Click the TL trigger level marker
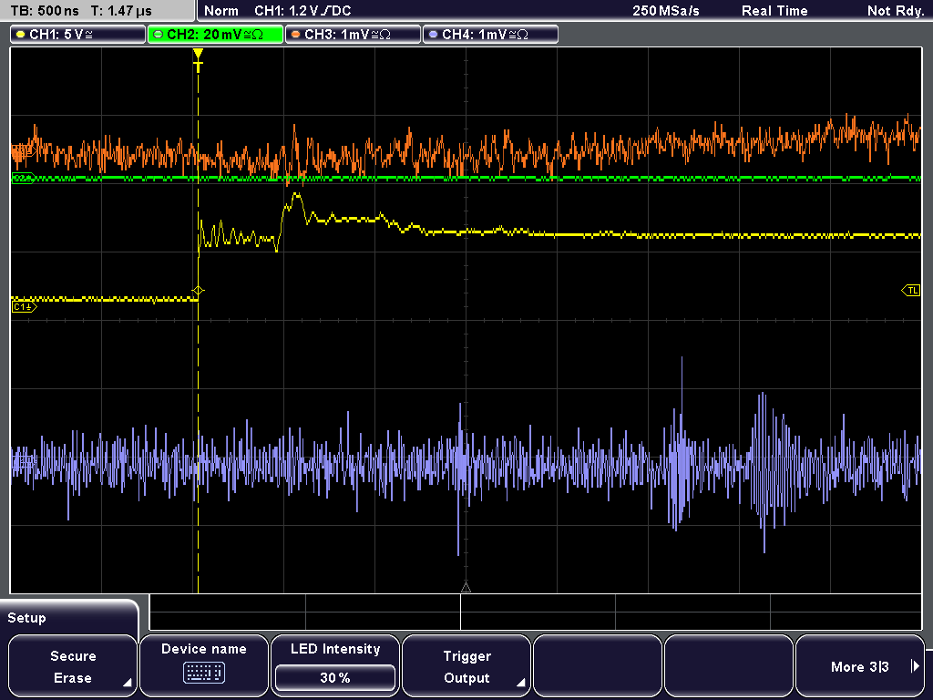Image resolution: width=933 pixels, height=700 pixels. (x=911, y=291)
